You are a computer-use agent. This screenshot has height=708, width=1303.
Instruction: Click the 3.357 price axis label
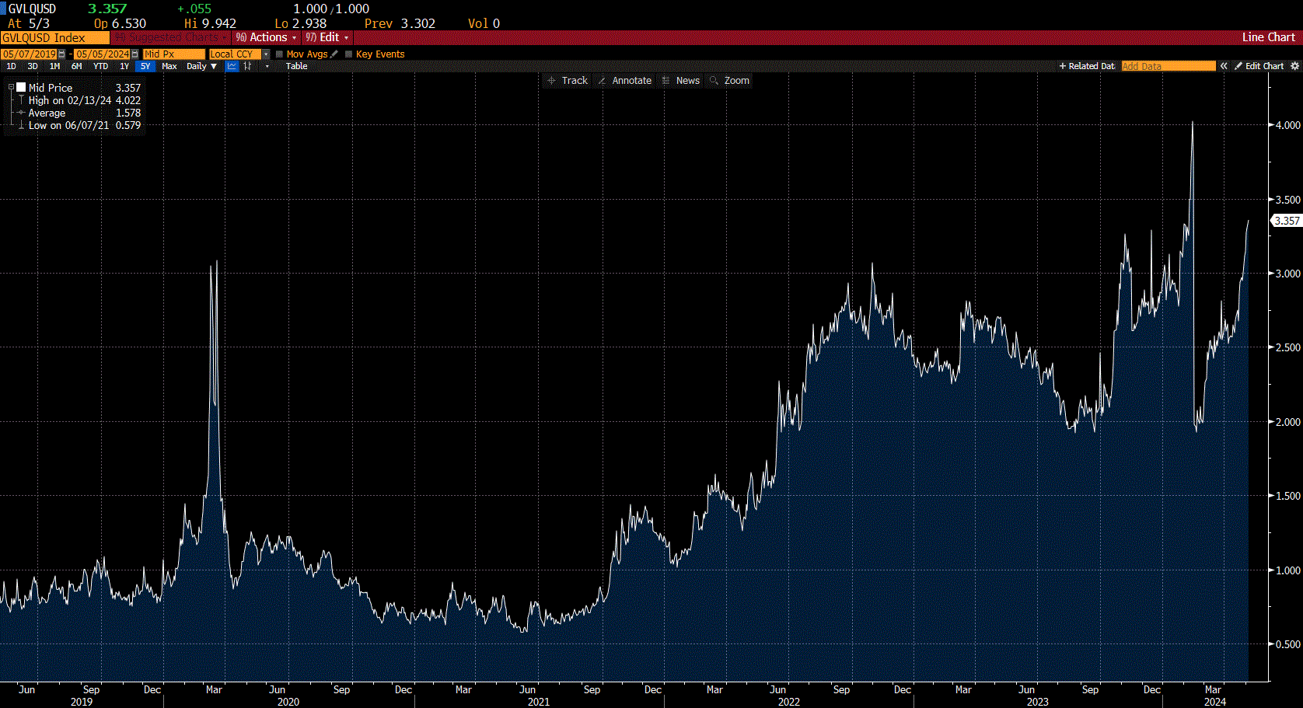pos(1285,221)
